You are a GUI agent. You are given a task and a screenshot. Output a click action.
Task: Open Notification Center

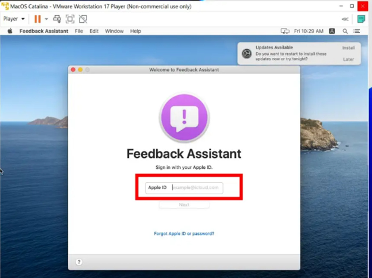pyautogui.click(x=357, y=31)
